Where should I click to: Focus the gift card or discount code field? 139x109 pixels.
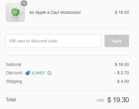click(x=53, y=41)
